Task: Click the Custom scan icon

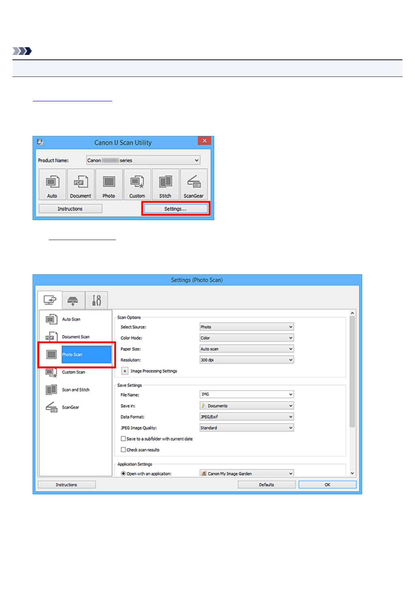Action: click(x=137, y=184)
